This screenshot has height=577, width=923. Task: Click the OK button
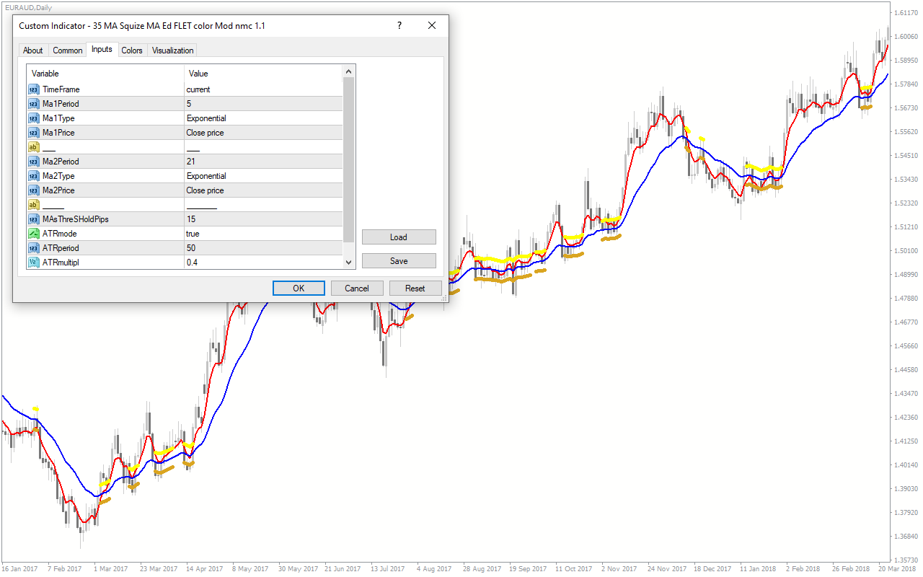[x=299, y=288]
